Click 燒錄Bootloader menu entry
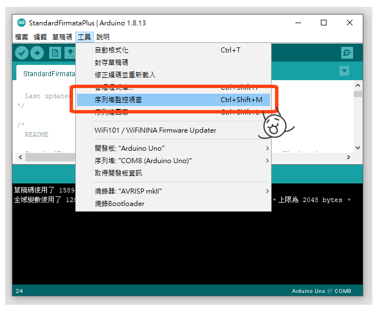 pyautogui.click(x=173, y=204)
